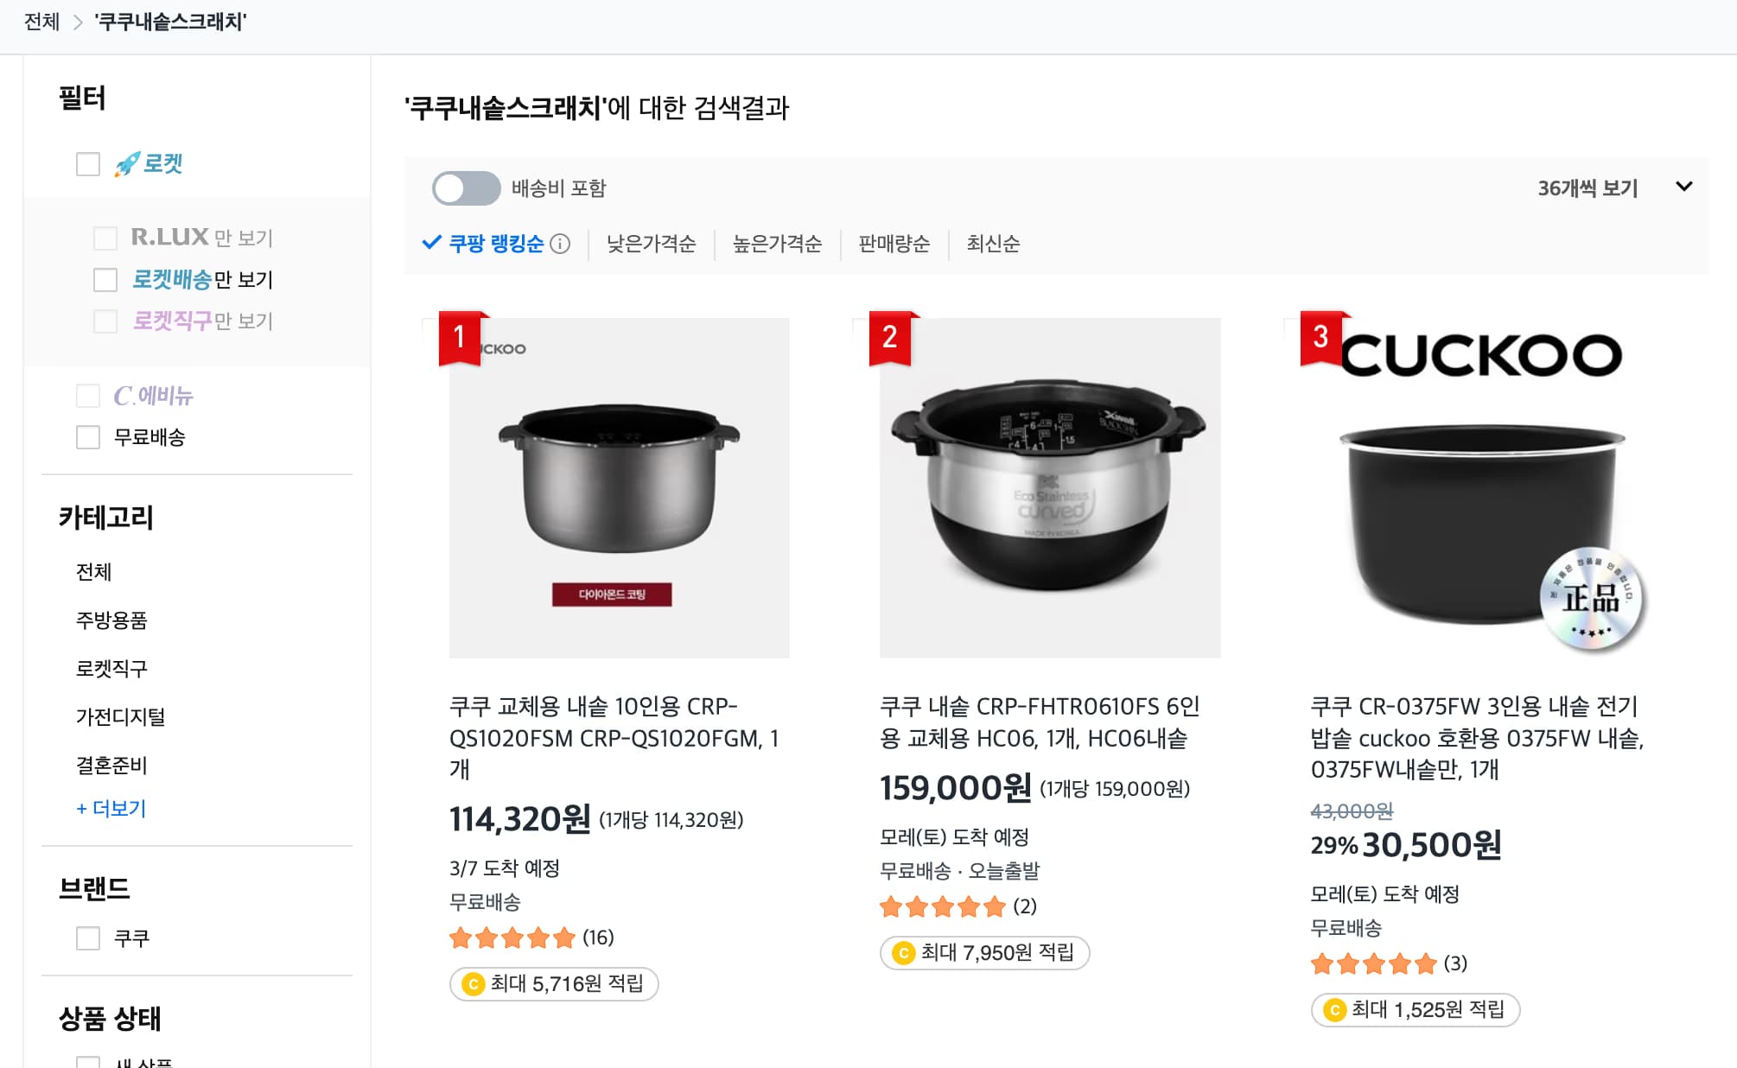This screenshot has height=1068, width=1737.
Task: Open the 주방용품 category link
Action: tap(111, 620)
